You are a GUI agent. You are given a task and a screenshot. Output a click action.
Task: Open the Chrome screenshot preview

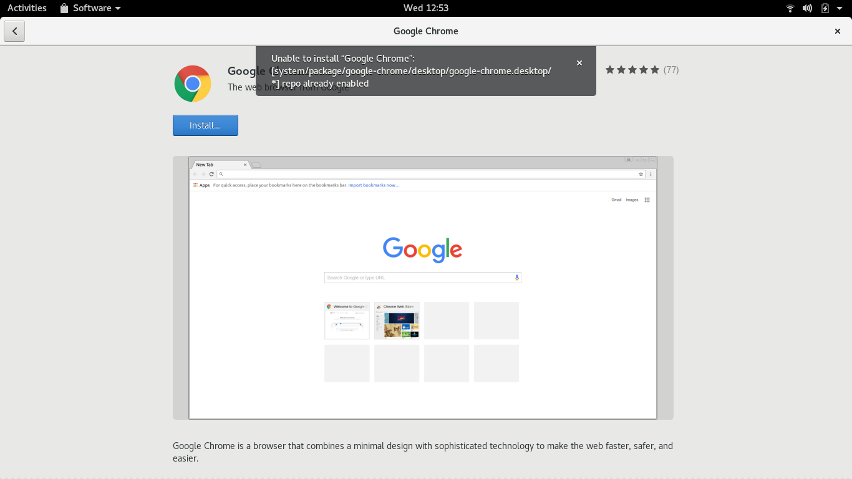423,288
